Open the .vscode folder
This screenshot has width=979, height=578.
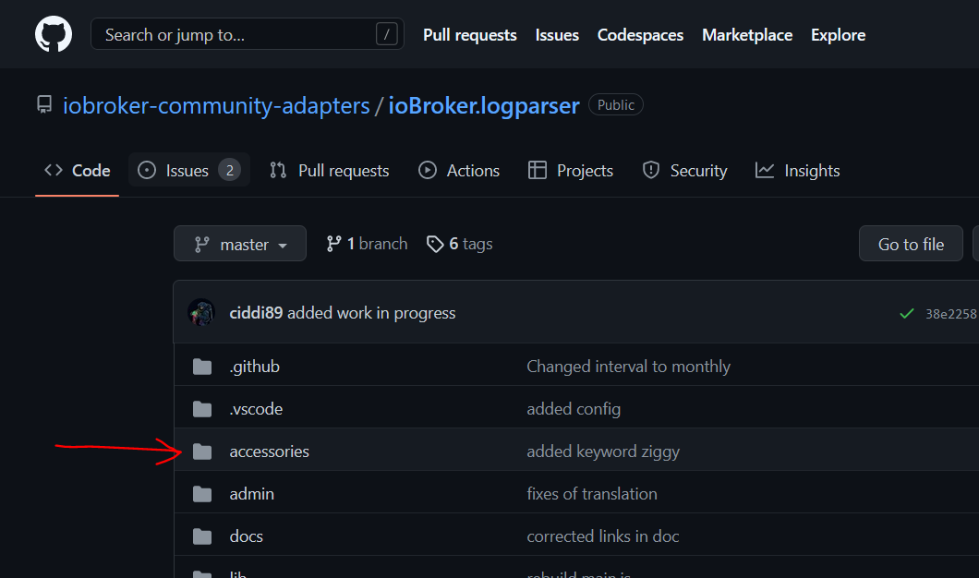[x=256, y=409]
